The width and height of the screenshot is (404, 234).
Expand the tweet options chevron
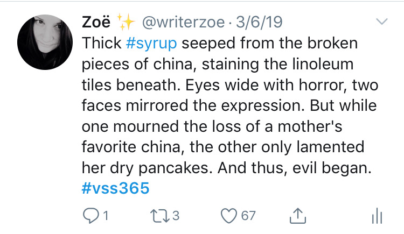pos(381,22)
